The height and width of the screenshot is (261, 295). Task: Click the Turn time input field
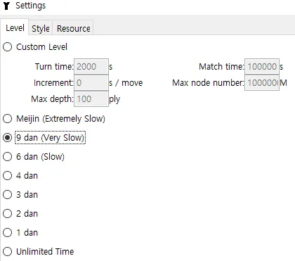tap(91, 67)
